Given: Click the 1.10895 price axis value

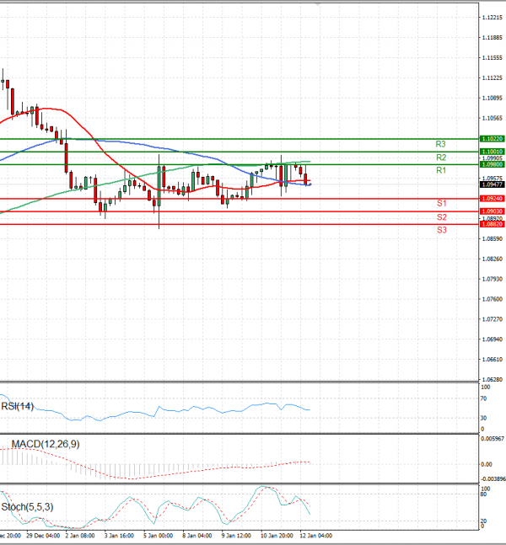Looking at the screenshot, I should 492,98.
